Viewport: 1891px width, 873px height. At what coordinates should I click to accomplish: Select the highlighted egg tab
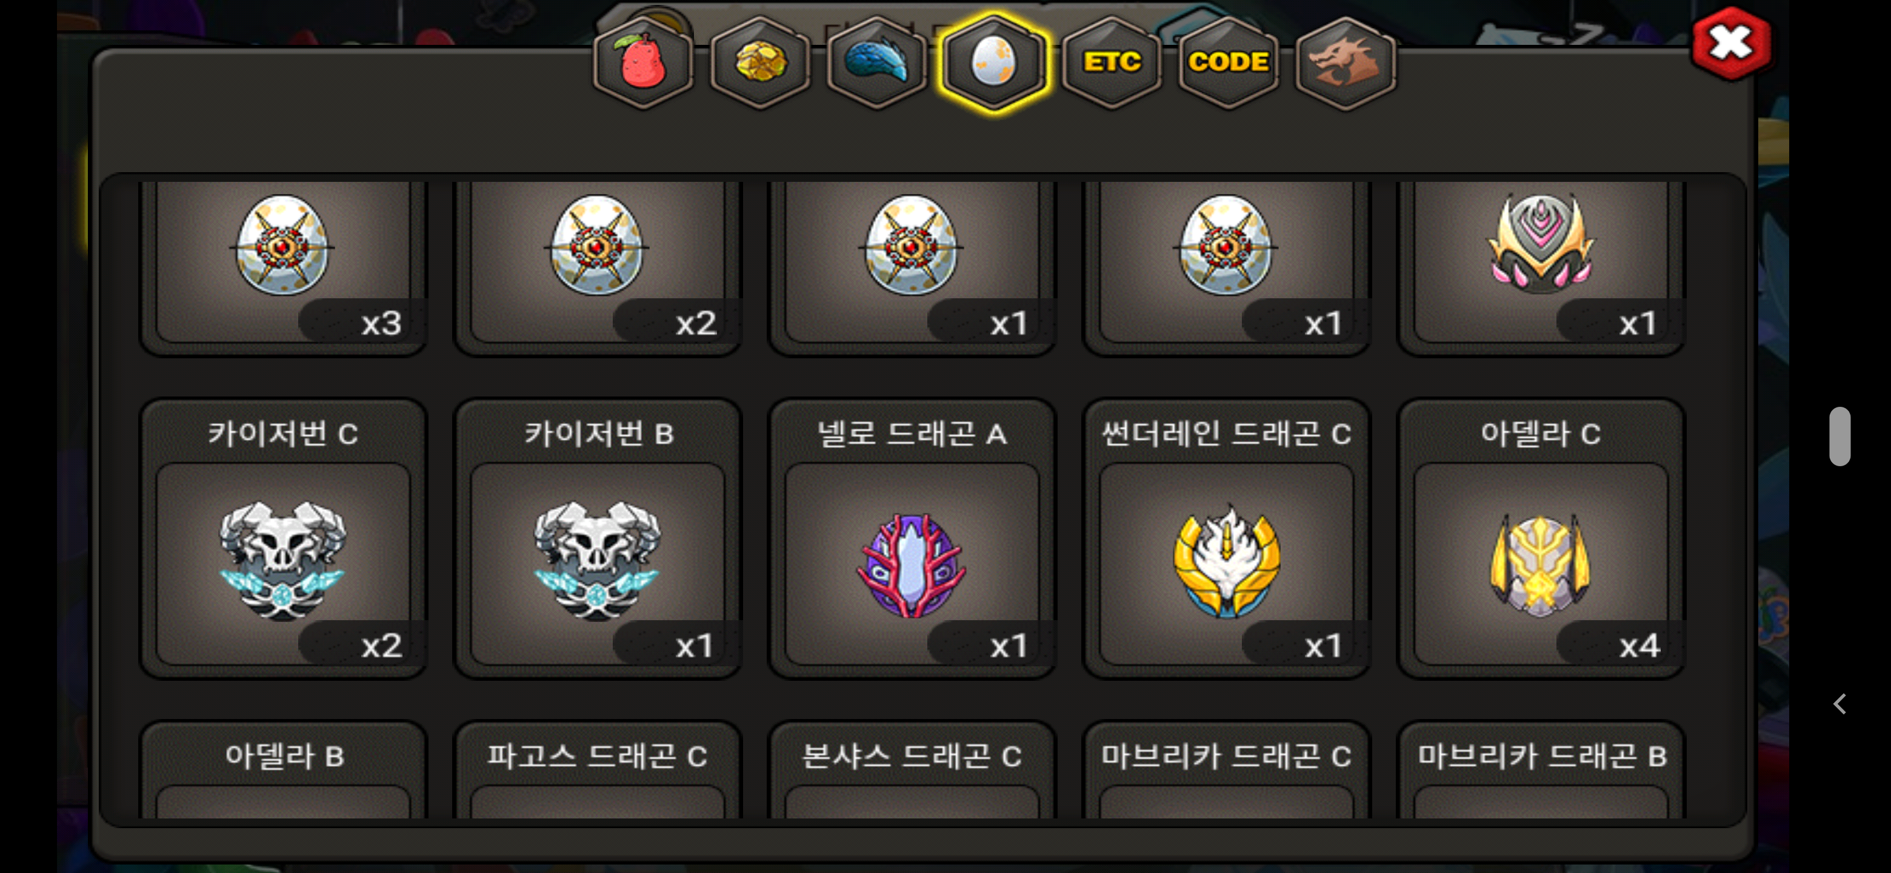(x=993, y=62)
